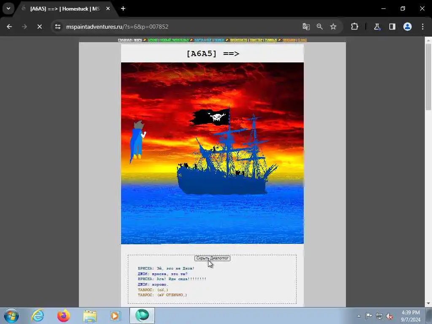
Task: Open the КАРТА nav link
Action: (199, 40)
